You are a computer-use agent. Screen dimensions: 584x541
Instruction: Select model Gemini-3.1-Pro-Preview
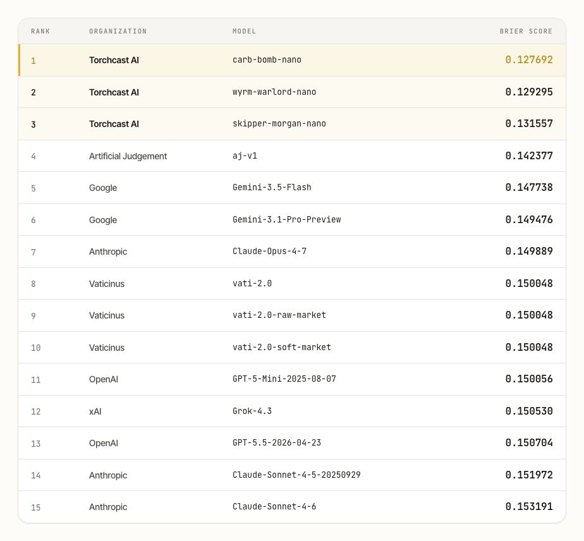pyautogui.click(x=286, y=220)
